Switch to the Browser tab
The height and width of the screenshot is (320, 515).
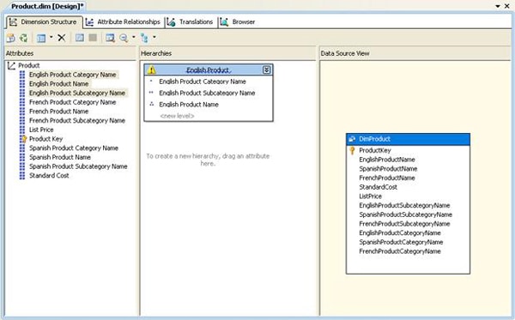pos(238,22)
